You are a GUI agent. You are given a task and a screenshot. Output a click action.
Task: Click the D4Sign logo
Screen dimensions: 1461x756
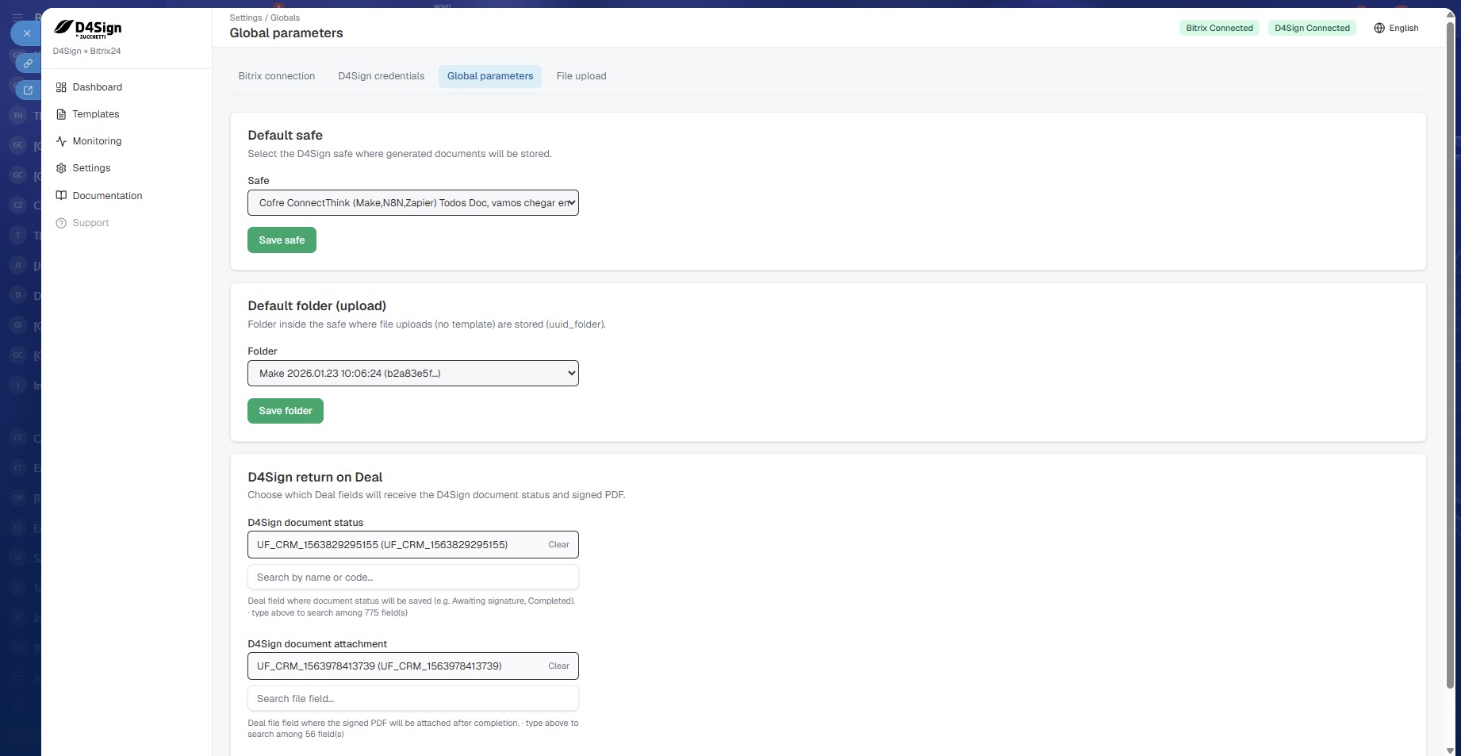coord(87,29)
